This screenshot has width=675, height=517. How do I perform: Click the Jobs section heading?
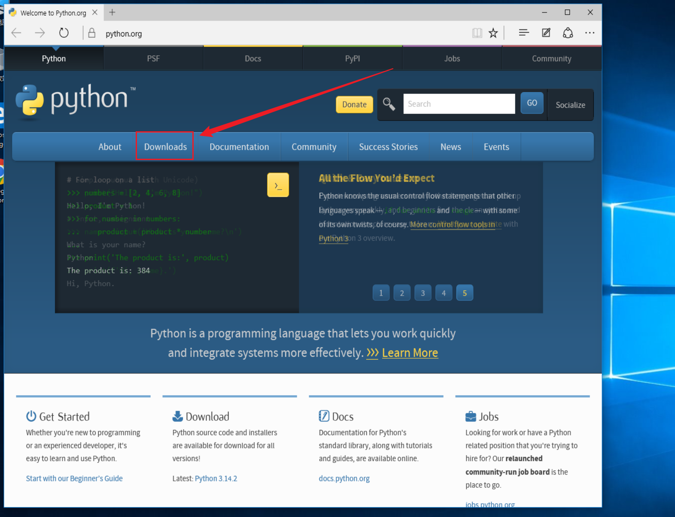pyautogui.click(x=489, y=417)
